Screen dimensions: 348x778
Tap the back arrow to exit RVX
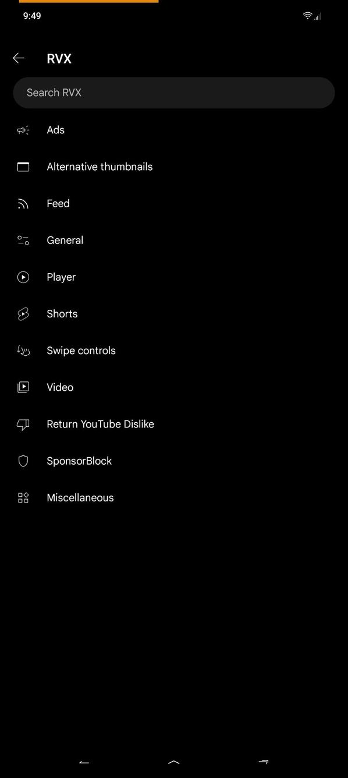coord(18,58)
